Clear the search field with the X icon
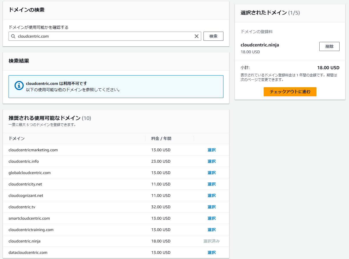349x259 pixels. (x=196, y=36)
